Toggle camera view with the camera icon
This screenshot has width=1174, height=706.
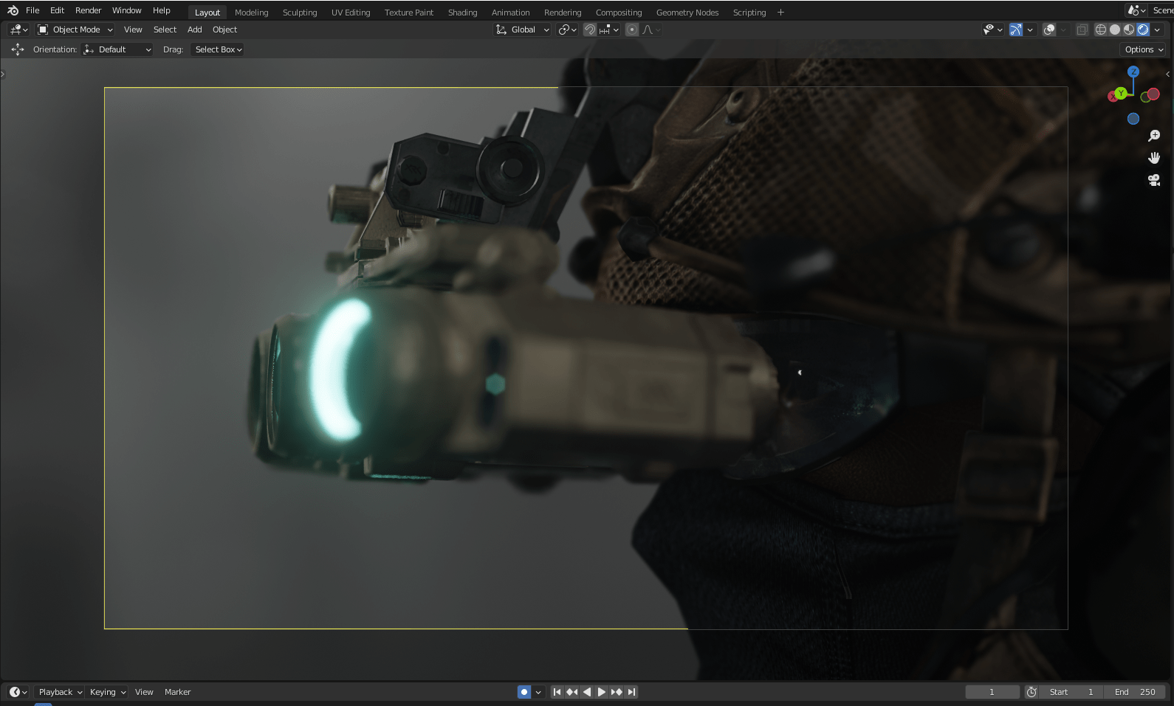pyautogui.click(x=1154, y=180)
